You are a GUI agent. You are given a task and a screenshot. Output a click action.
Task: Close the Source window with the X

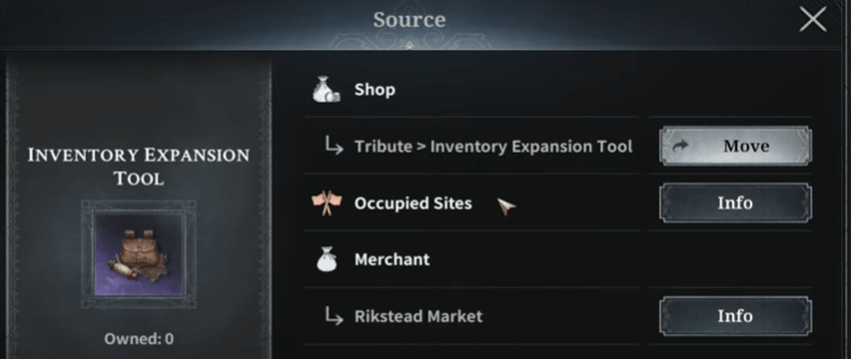(812, 20)
